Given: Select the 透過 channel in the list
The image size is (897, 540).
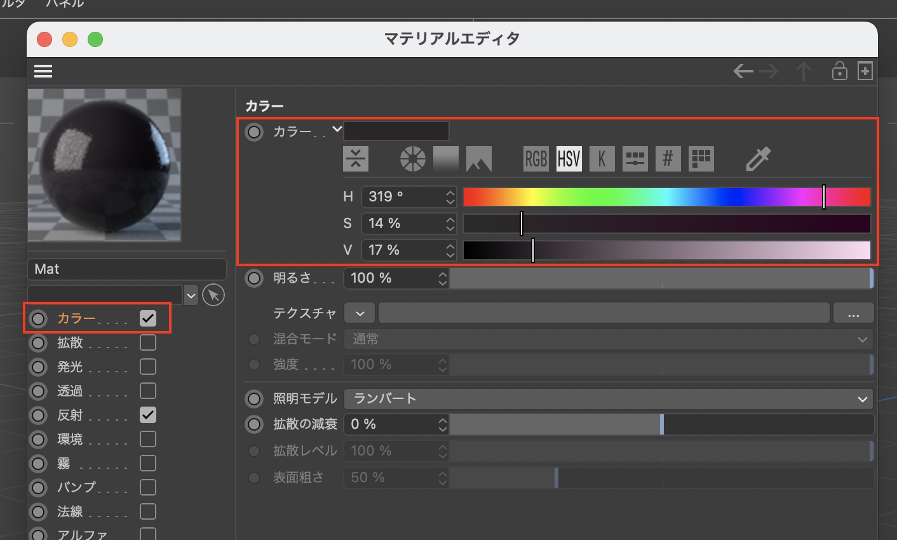Looking at the screenshot, I should pos(70,391).
